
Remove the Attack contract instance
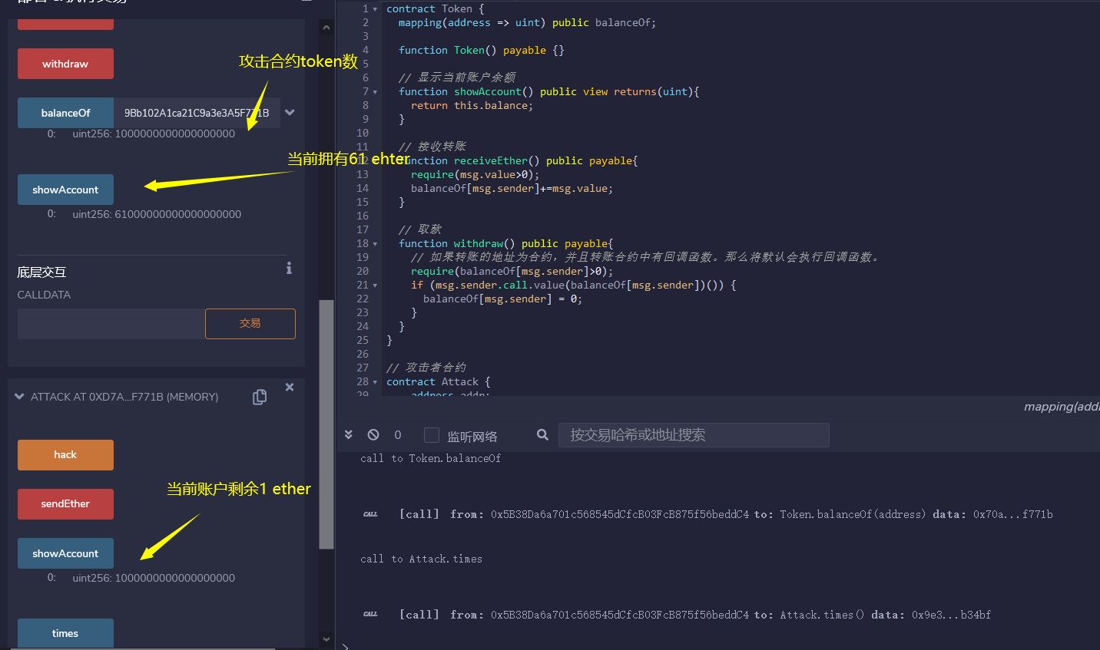click(290, 388)
